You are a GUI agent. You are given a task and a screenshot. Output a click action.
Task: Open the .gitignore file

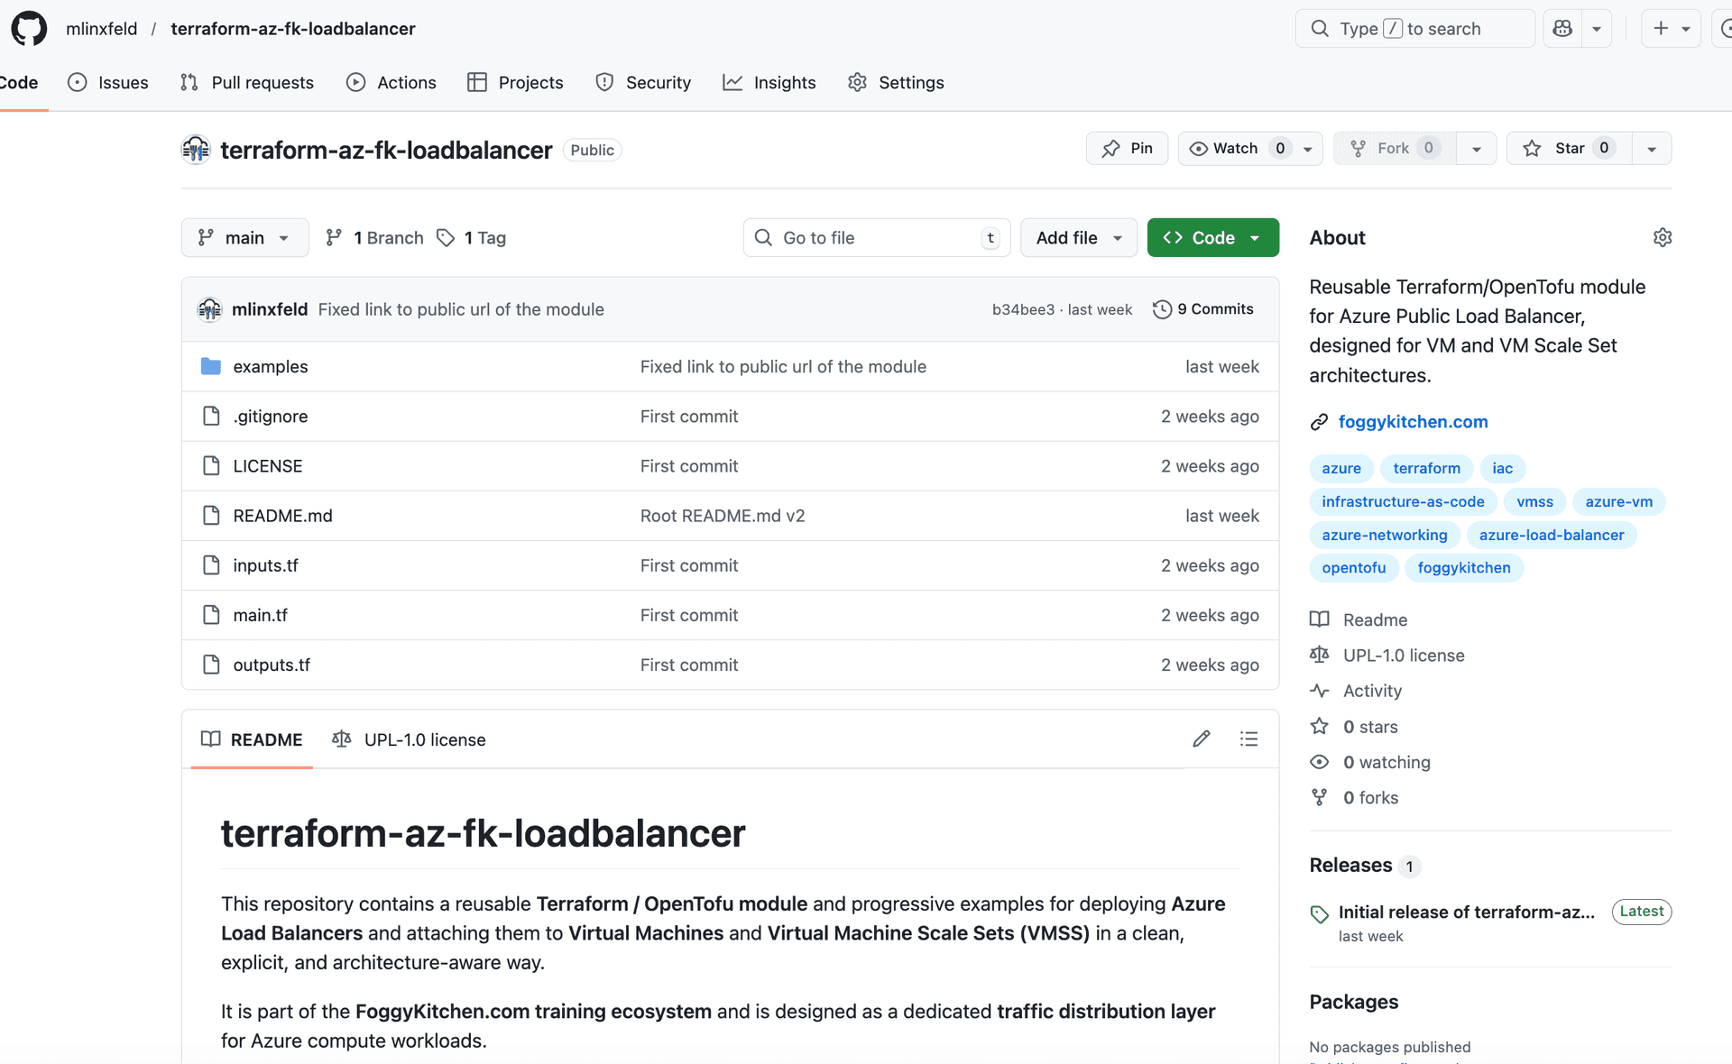(x=271, y=417)
